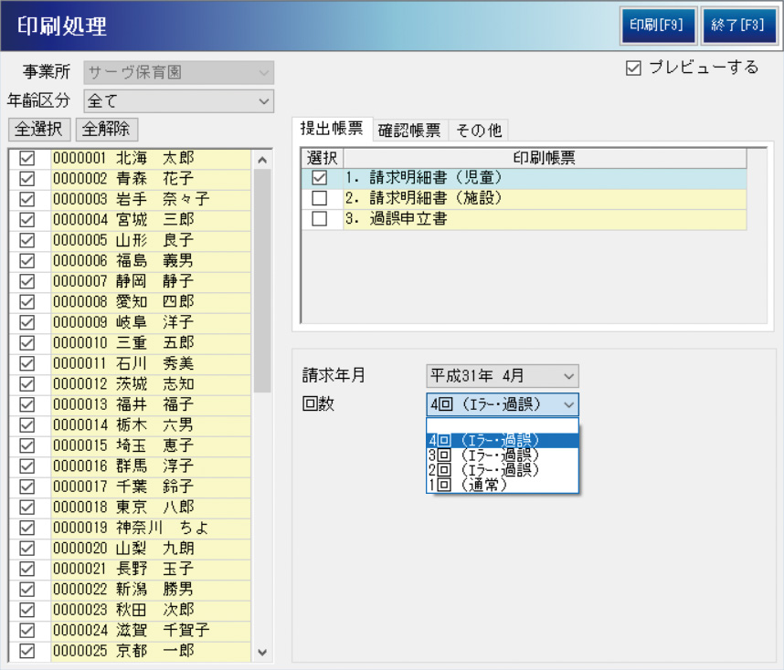Select the blank option in 回数 list
Viewport: 784px width, 670px height.
[502, 425]
